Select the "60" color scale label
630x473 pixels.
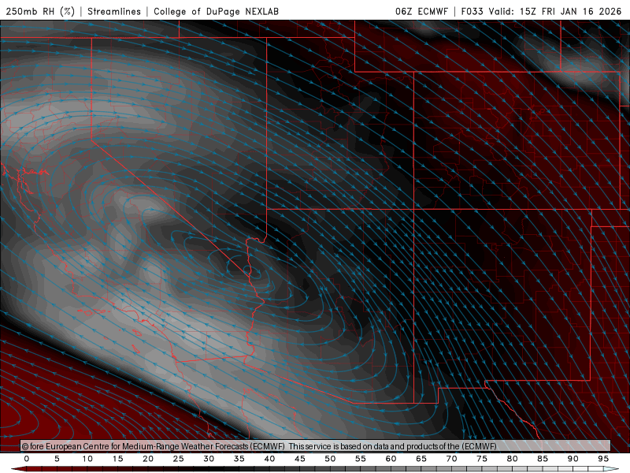(391, 459)
